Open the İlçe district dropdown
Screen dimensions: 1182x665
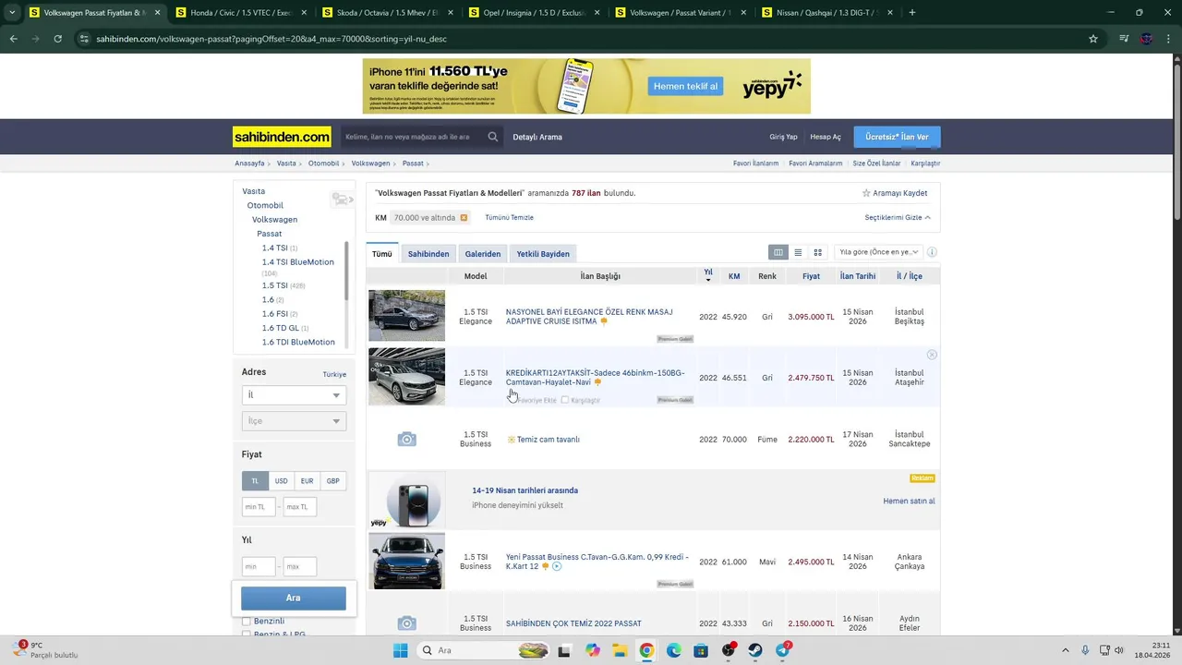294,421
